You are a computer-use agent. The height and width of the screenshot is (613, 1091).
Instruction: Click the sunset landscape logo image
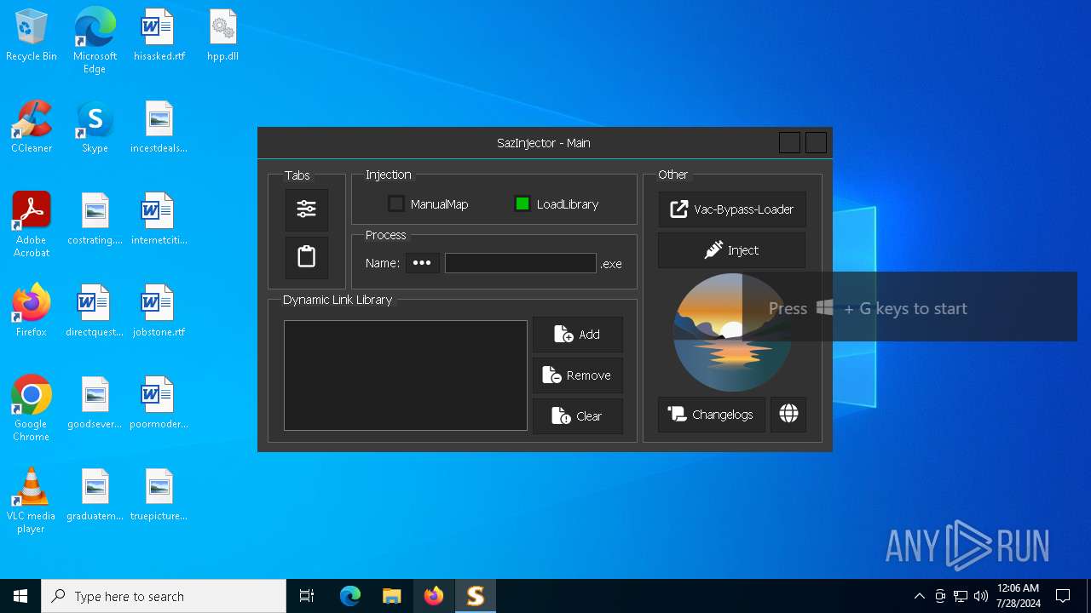point(732,332)
